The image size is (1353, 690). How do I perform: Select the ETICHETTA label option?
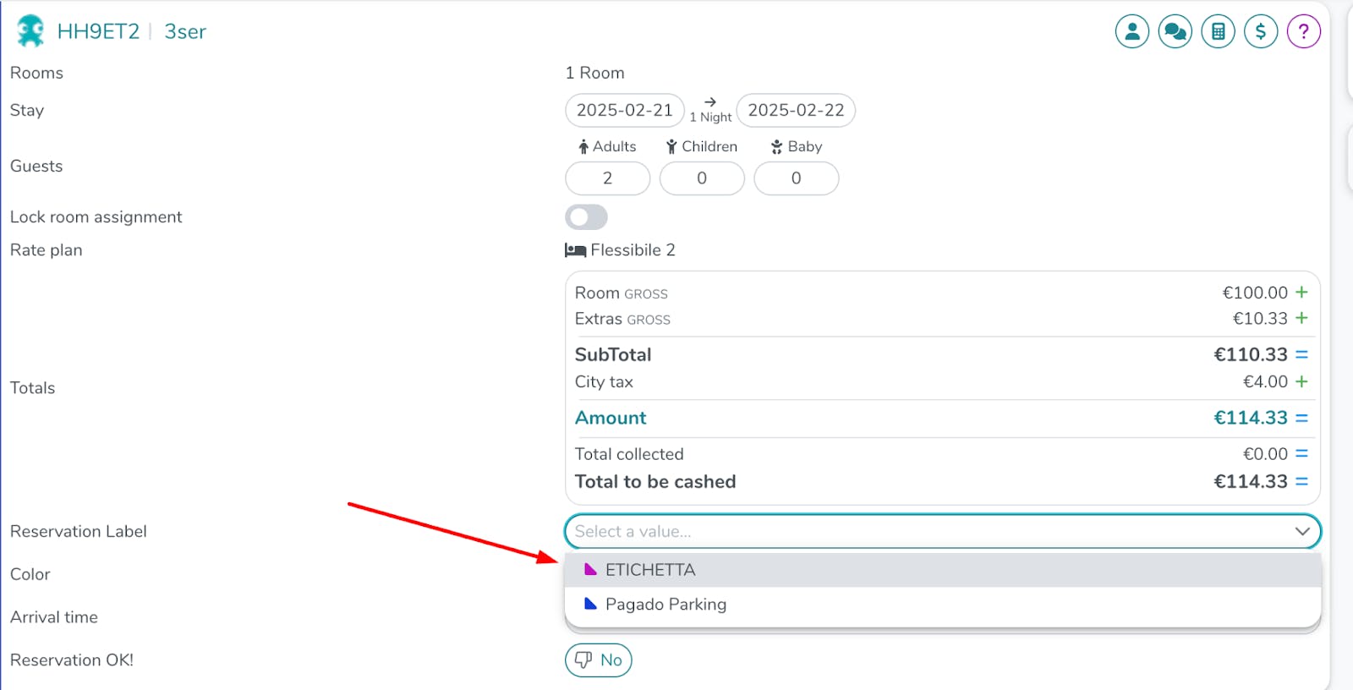pyautogui.click(x=650, y=570)
